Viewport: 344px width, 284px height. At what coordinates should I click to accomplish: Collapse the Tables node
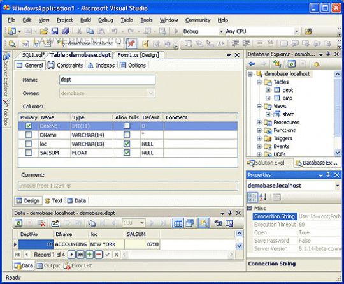pos(259,82)
